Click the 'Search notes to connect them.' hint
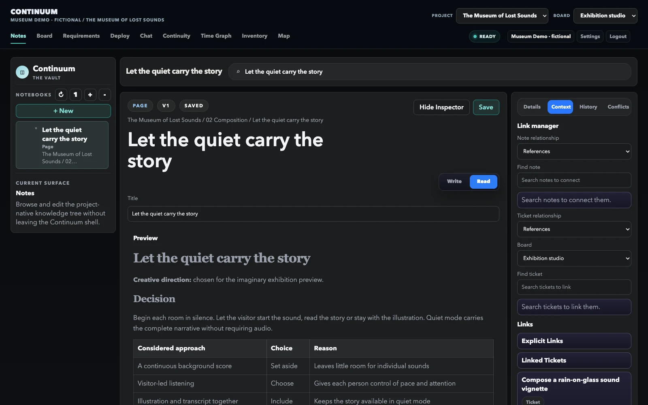This screenshot has width=648, height=405. tap(574, 200)
